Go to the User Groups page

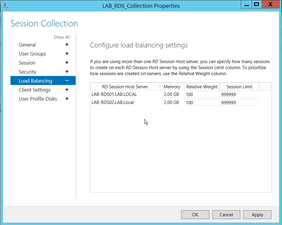pos(32,54)
